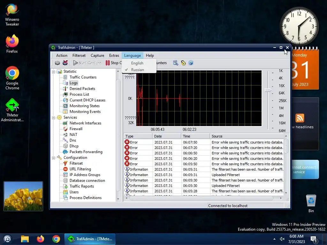
Task: Open the Users node
Action: (x=74, y=192)
